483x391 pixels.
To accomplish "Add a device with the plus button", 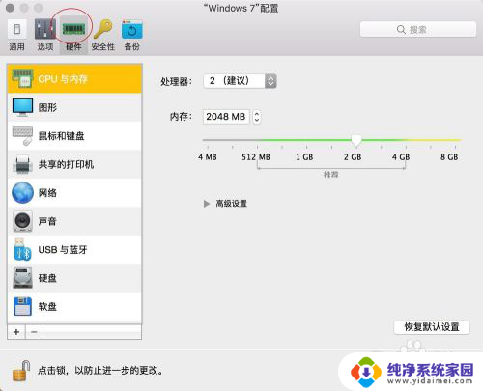I will pyautogui.click(x=16, y=332).
